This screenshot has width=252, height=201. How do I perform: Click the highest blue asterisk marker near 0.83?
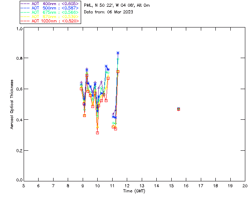(x=118, y=53)
